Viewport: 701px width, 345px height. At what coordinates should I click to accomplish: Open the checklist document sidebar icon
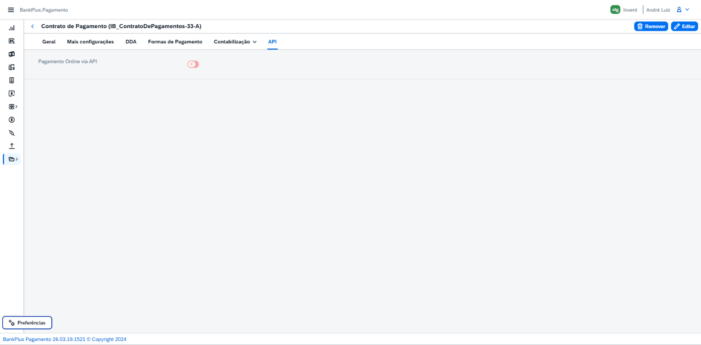[x=12, y=80]
